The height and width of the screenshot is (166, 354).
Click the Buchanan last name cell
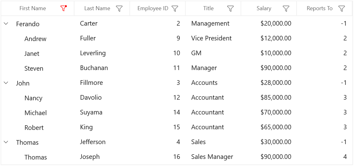[94, 68]
